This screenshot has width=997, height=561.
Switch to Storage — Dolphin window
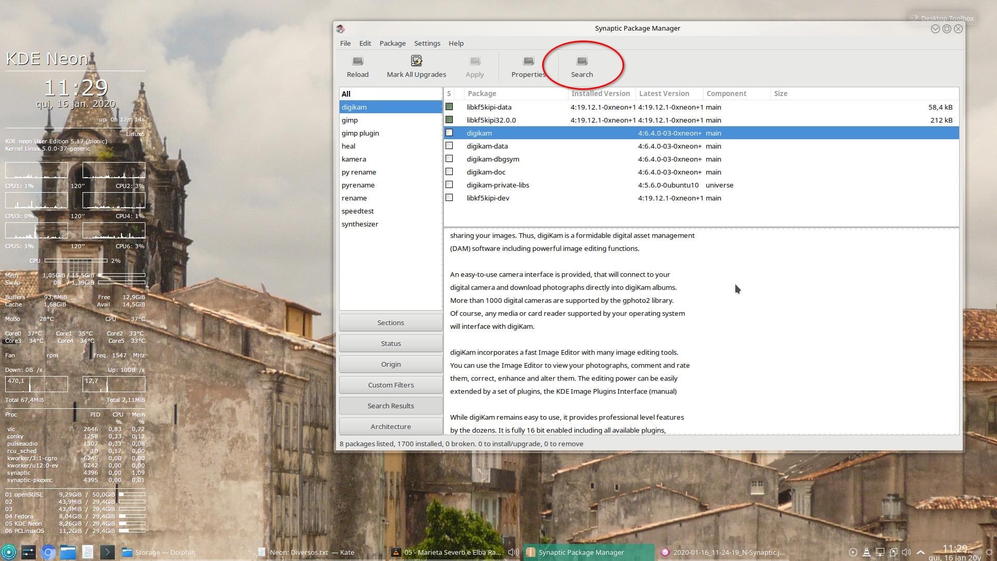point(185,552)
